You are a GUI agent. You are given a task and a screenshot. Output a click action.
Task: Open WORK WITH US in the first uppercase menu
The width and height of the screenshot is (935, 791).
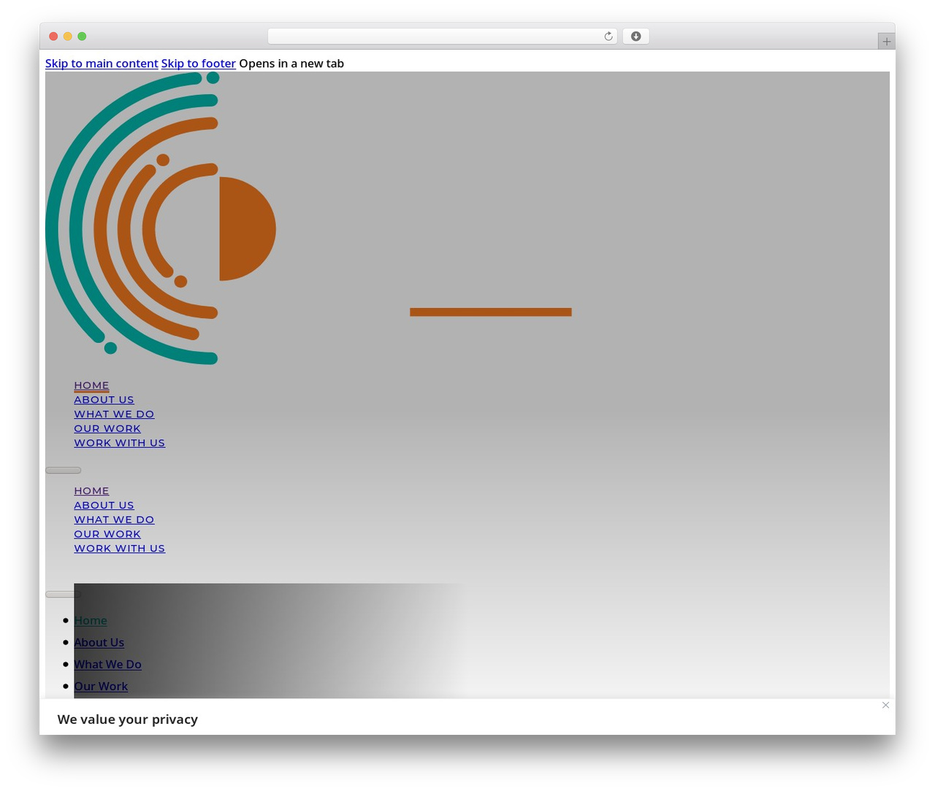coord(119,443)
